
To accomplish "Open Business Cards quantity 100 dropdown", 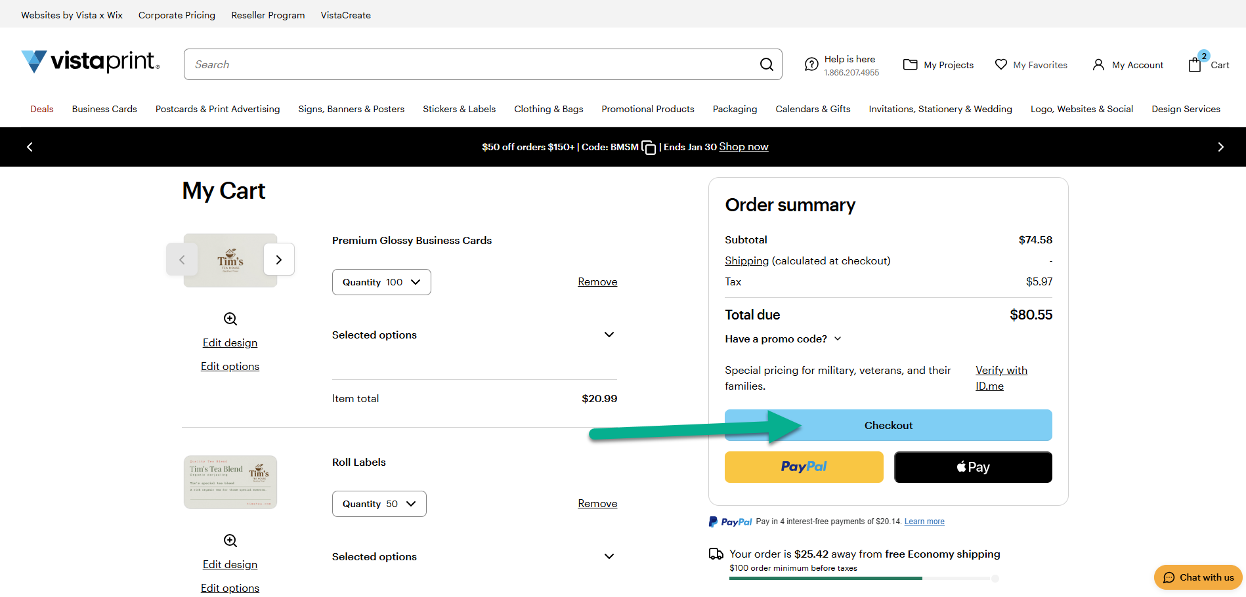I will [x=381, y=282].
